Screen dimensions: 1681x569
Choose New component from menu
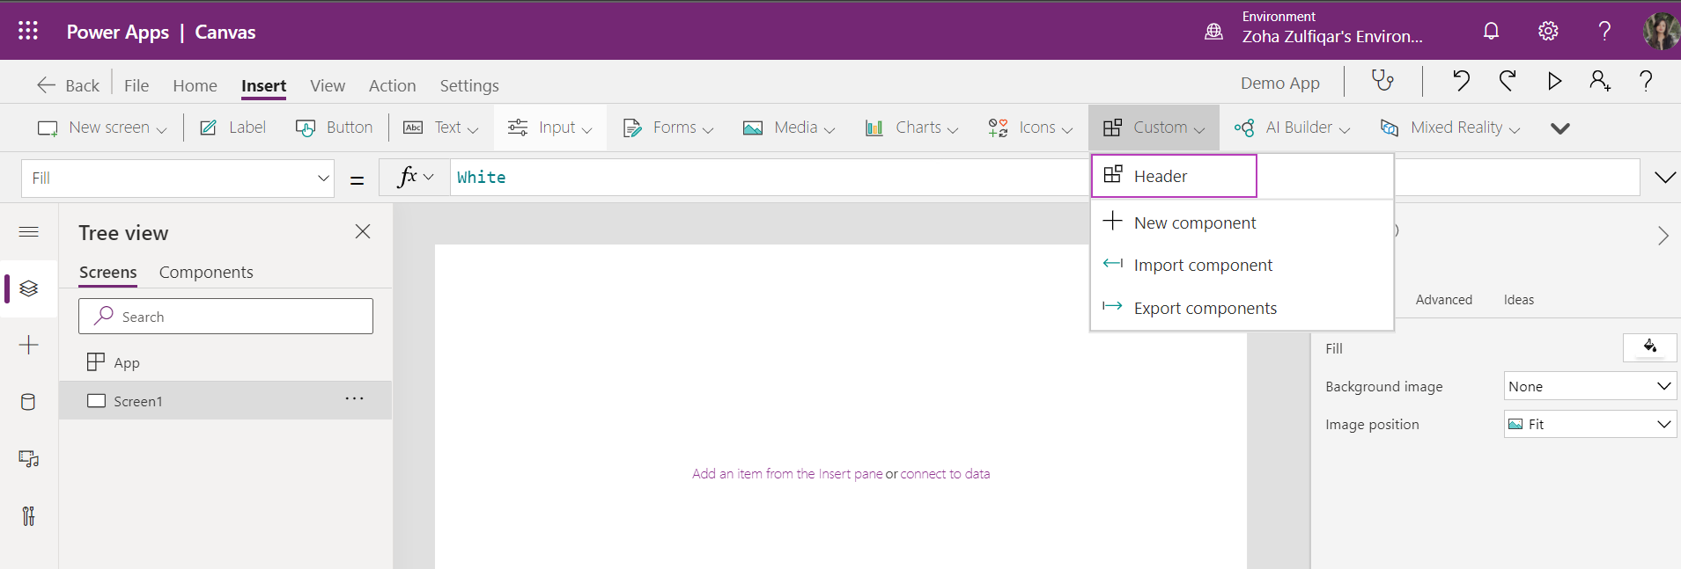(x=1242, y=222)
